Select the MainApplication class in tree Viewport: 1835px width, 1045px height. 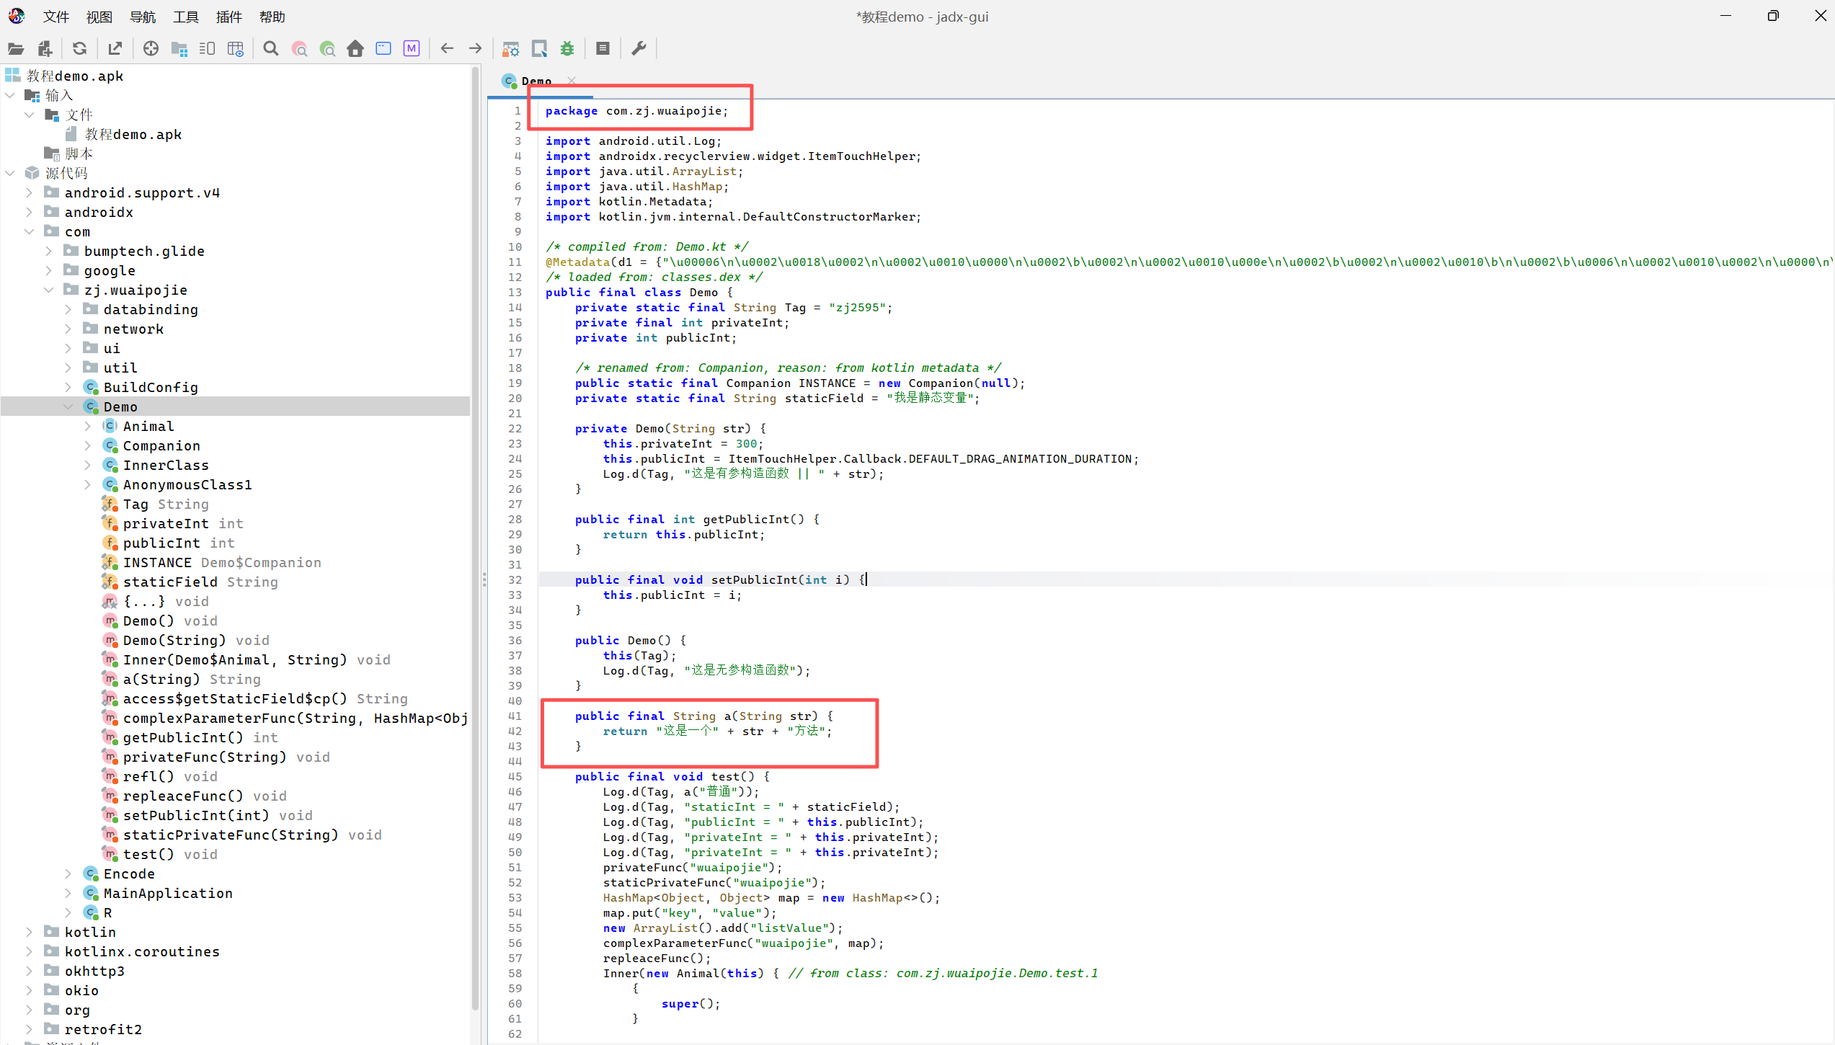(x=167, y=893)
